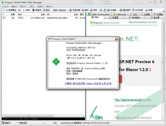Click the session list scroll right arrow
Viewport: 166px width, 126px height.
pos(84,116)
